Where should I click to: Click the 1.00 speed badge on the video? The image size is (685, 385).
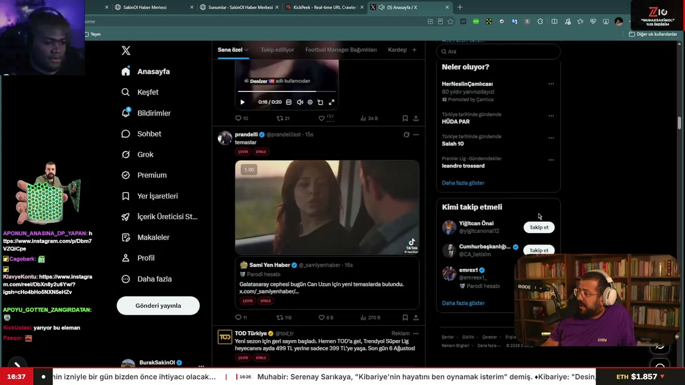(x=249, y=170)
